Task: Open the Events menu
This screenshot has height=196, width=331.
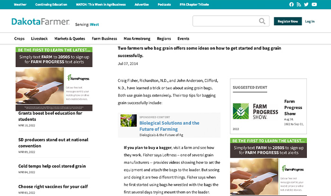Action: pyautogui.click(x=183, y=39)
